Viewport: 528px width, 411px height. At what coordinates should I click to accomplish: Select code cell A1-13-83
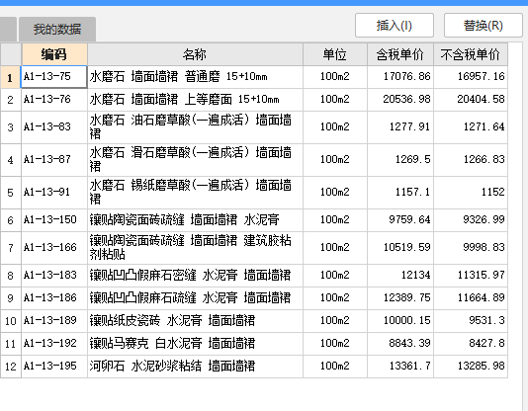coord(54,127)
